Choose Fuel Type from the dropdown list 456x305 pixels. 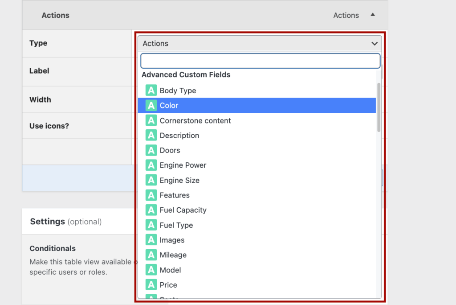coord(175,225)
